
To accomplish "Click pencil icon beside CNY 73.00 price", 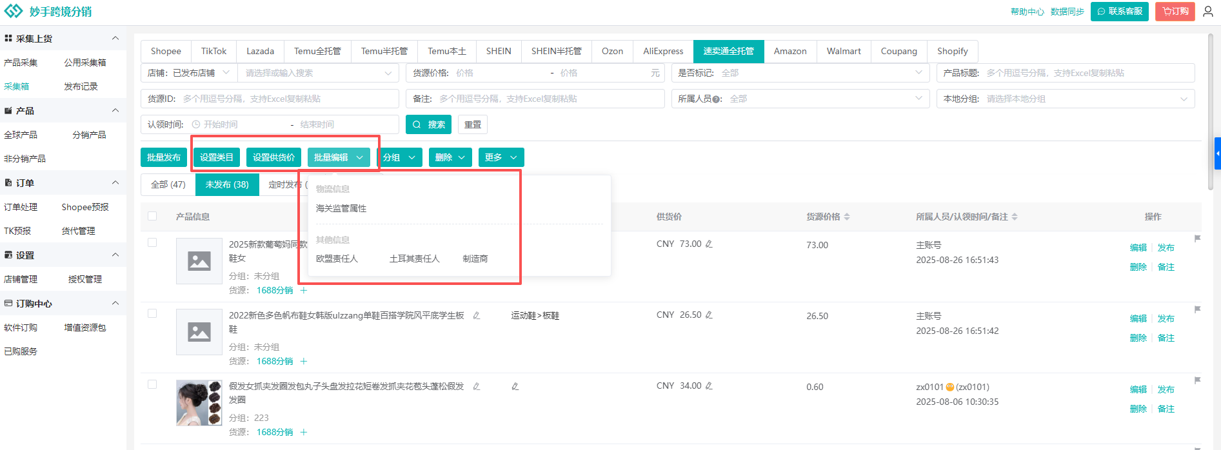I will coord(709,244).
